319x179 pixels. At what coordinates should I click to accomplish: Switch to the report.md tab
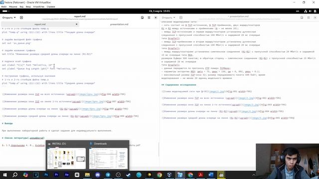(40, 24)
